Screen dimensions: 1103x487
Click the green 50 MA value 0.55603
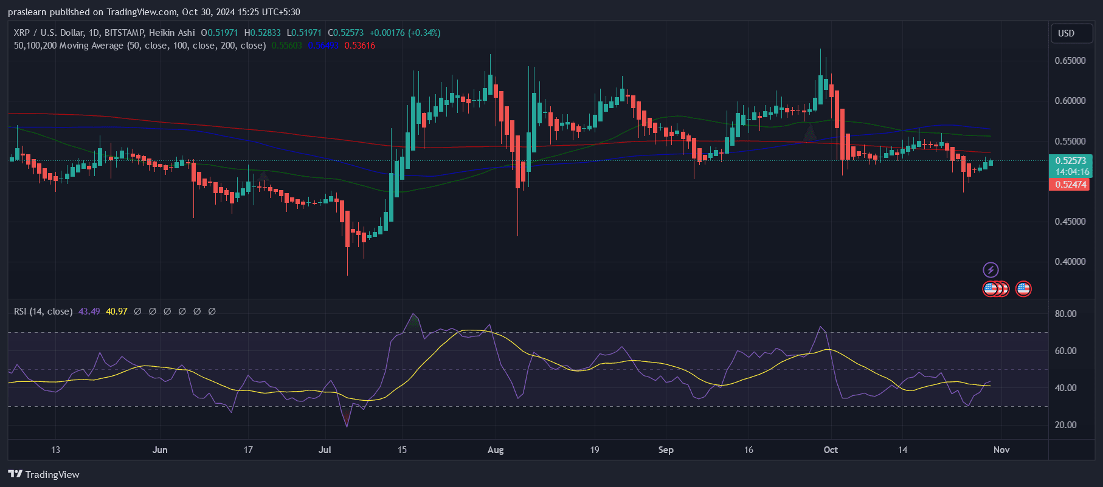click(x=286, y=46)
